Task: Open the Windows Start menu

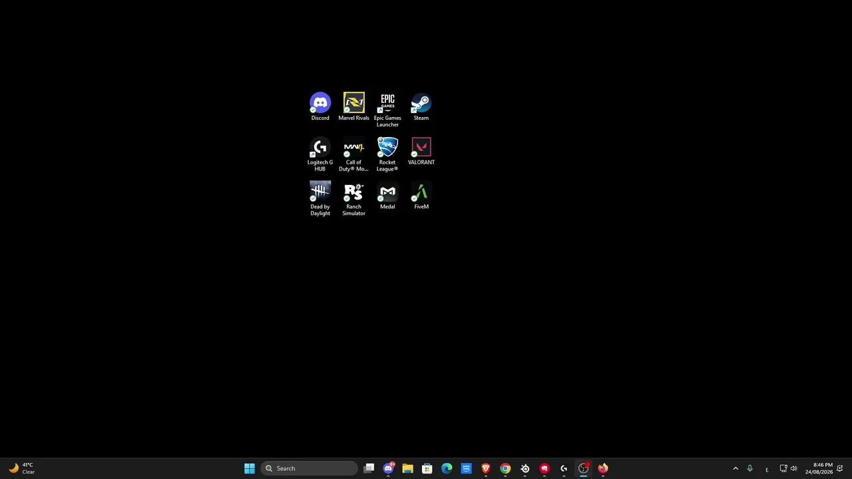Action: (x=250, y=468)
